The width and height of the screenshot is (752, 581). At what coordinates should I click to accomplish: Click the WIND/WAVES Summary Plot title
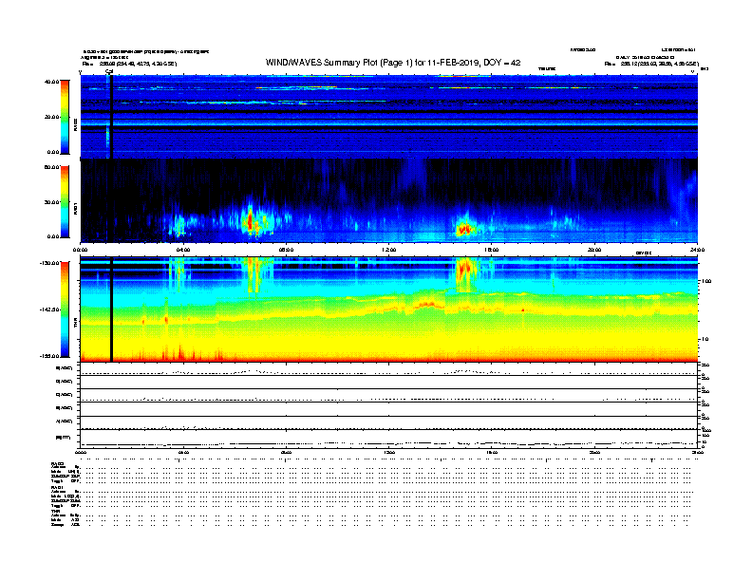tap(393, 63)
